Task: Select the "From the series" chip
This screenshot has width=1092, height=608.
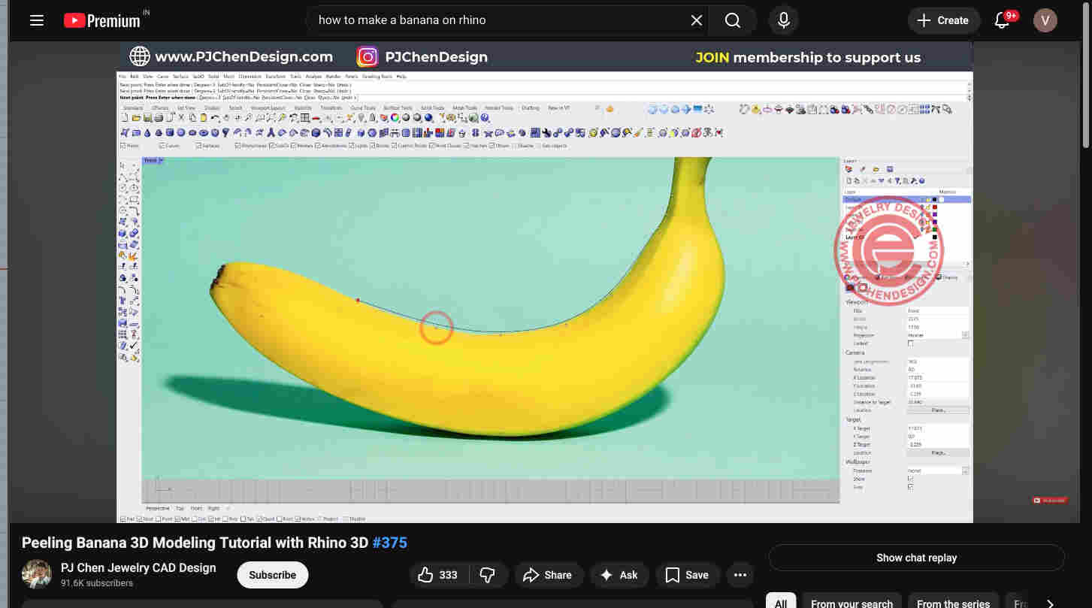Action: (953, 603)
